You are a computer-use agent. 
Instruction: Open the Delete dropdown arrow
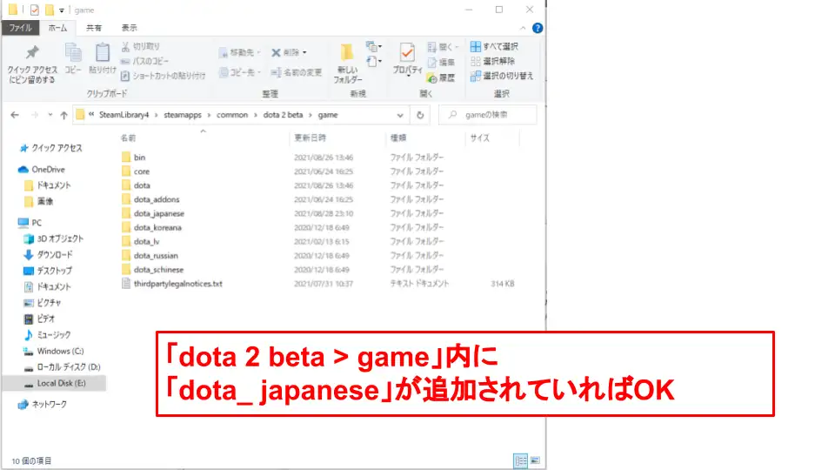[x=304, y=52]
